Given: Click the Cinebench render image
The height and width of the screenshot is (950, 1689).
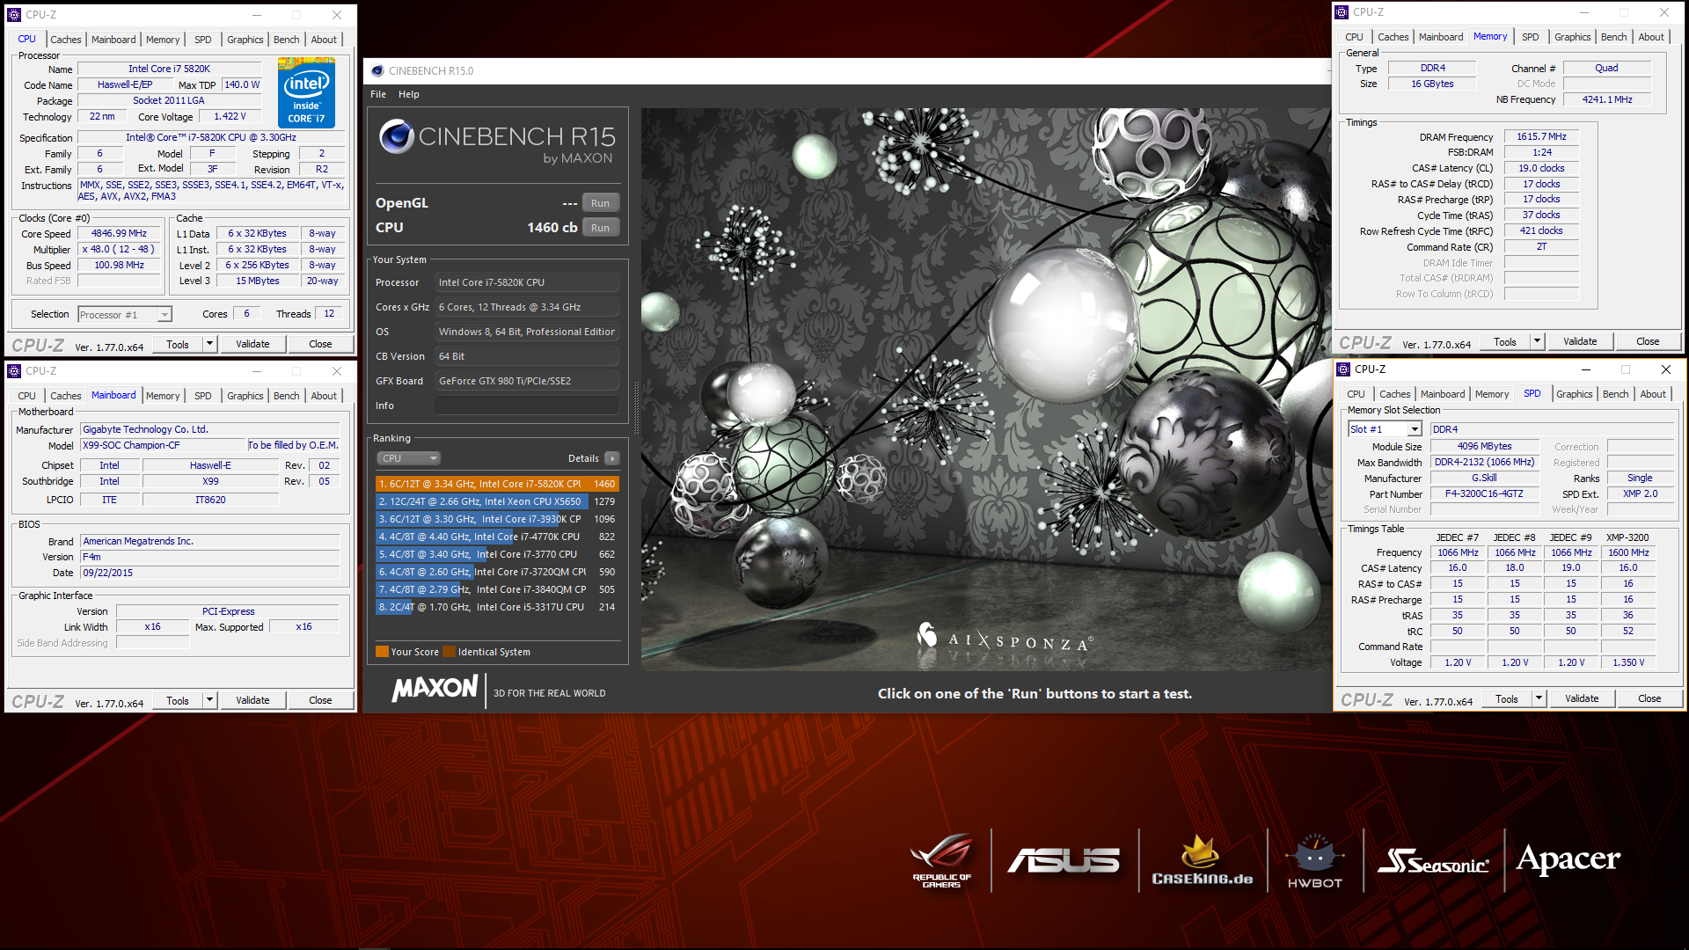Looking at the screenshot, I should pyautogui.click(x=985, y=389).
